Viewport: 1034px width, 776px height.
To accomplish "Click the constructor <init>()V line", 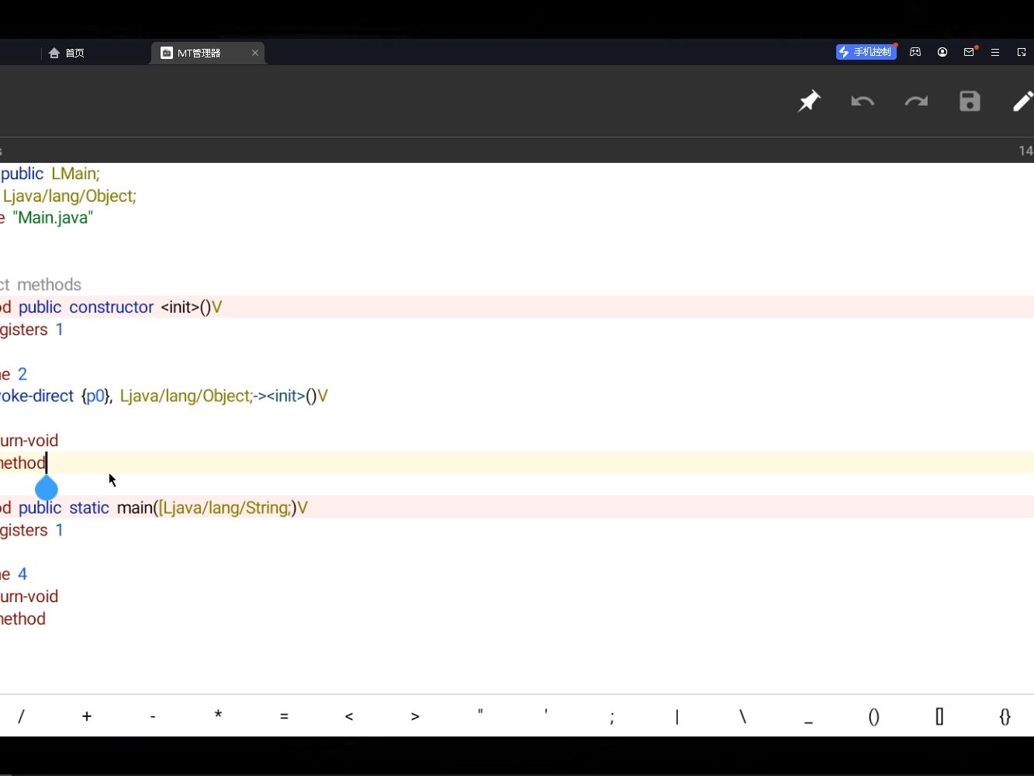I will coord(517,307).
